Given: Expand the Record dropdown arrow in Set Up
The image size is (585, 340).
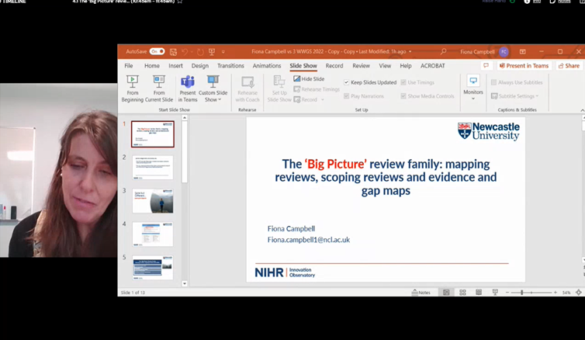Looking at the screenshot, I should (323, 99).
